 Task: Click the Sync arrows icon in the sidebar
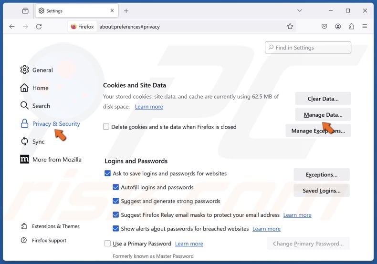[x=24, y=142]
